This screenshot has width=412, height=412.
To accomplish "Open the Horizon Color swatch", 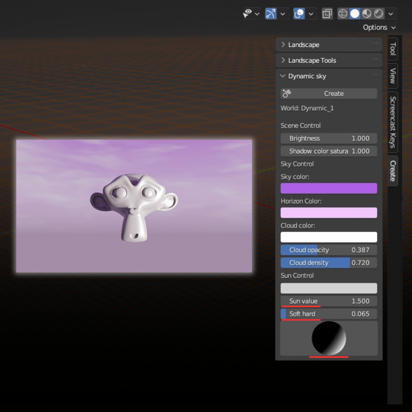I will click(x=329, y=212).
